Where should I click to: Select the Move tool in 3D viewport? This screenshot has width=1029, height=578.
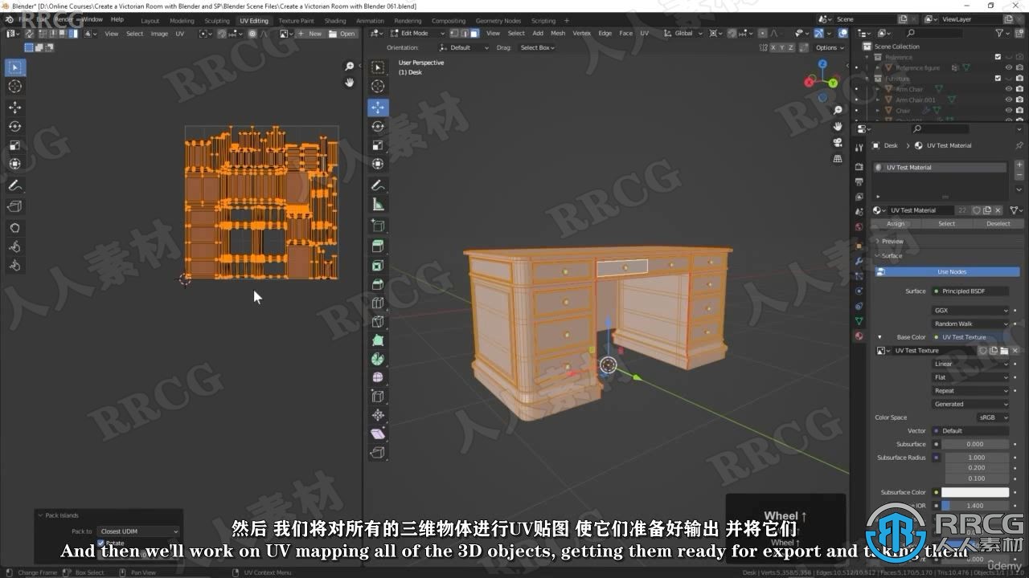click(x=378, y=108)
